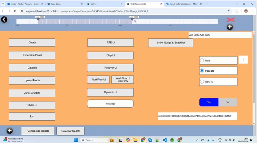257x143 pixels.
Task: Select the Male radio button
Action: click(x=202, y=61)
